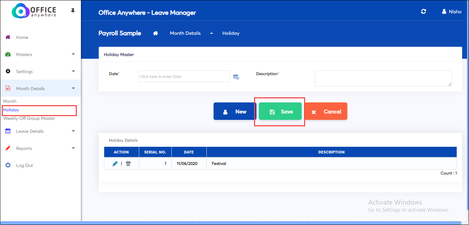Collapse the Month Details menu arrow
This screenshot has height=225, width=469.
73,88
